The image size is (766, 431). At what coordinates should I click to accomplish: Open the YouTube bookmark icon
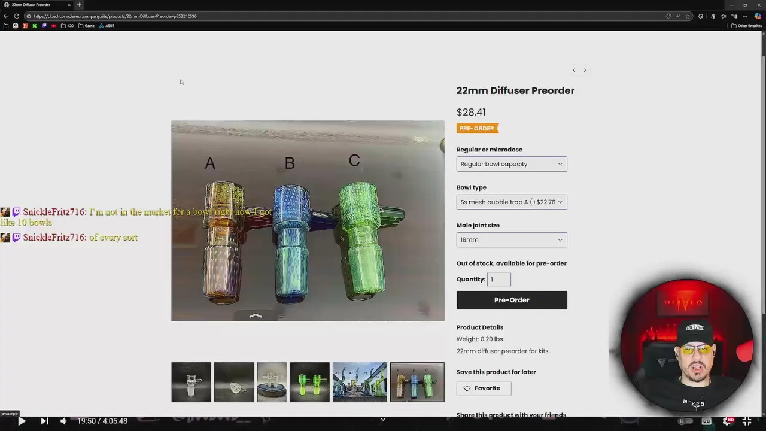(x=54, y=26)
